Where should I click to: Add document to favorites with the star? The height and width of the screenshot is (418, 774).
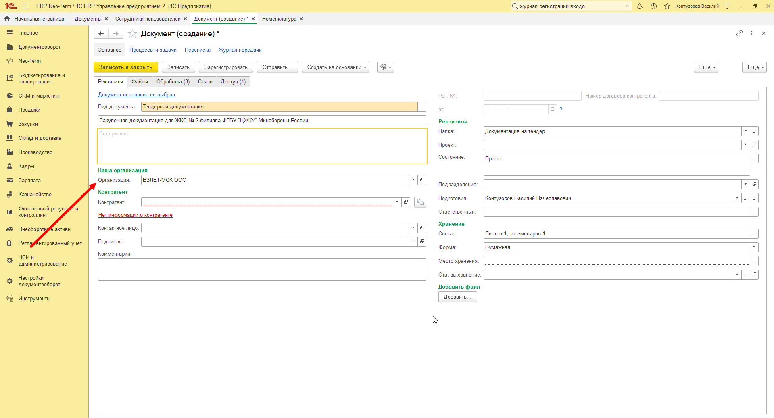(132, 34)
